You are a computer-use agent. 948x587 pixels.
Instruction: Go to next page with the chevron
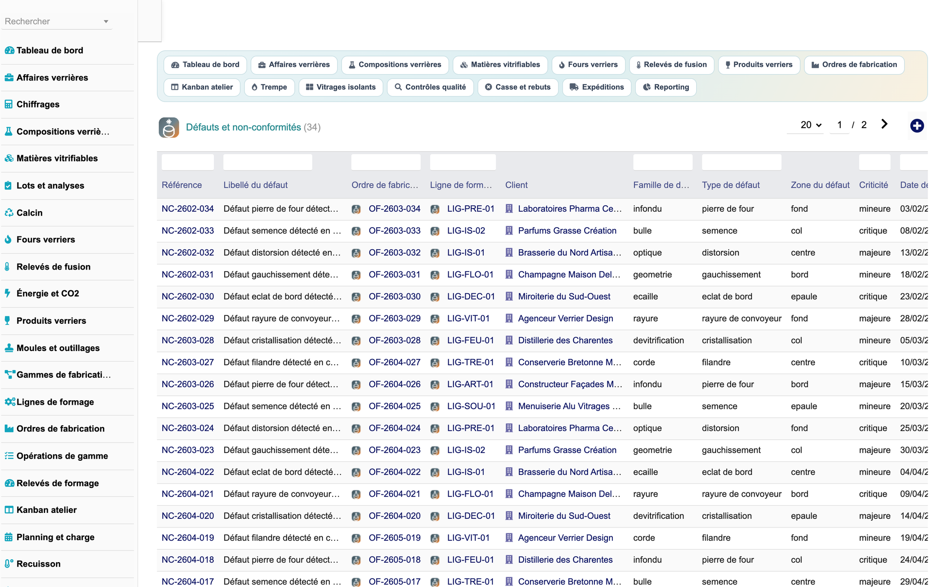coord(884,124)
